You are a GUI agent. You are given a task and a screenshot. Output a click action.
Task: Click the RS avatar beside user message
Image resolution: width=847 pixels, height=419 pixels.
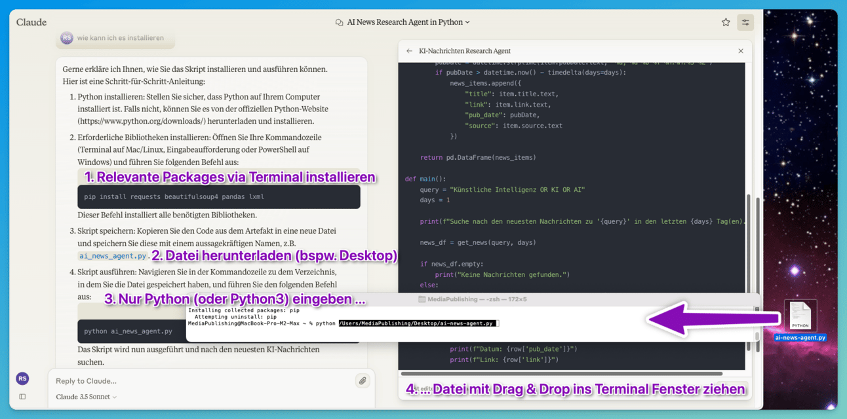(66, 38)
